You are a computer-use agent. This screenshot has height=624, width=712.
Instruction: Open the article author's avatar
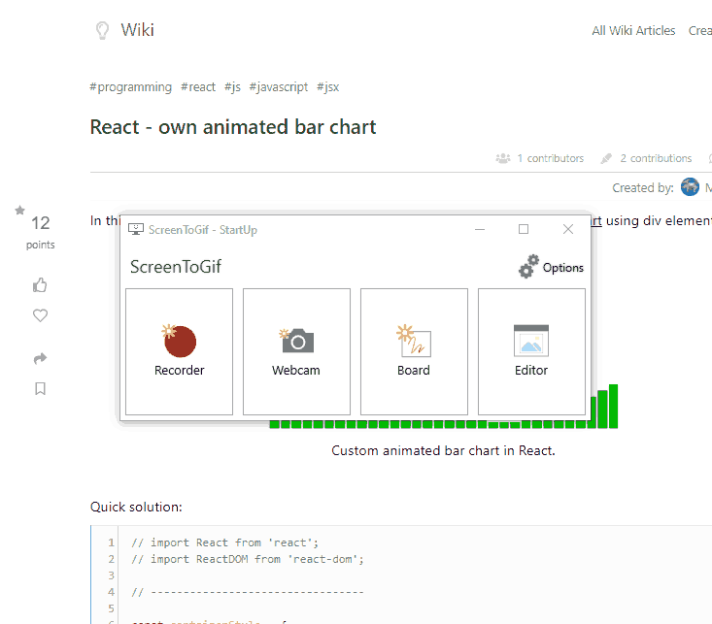click(690, 187)
